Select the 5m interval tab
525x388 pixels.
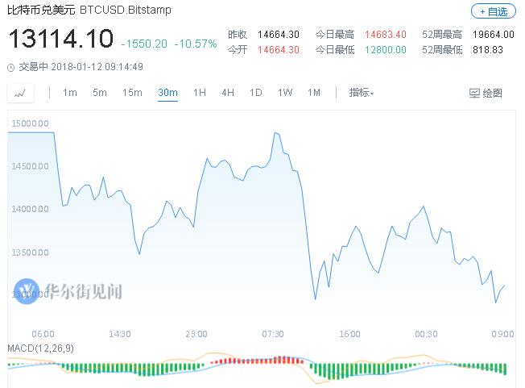coord(100,93)
